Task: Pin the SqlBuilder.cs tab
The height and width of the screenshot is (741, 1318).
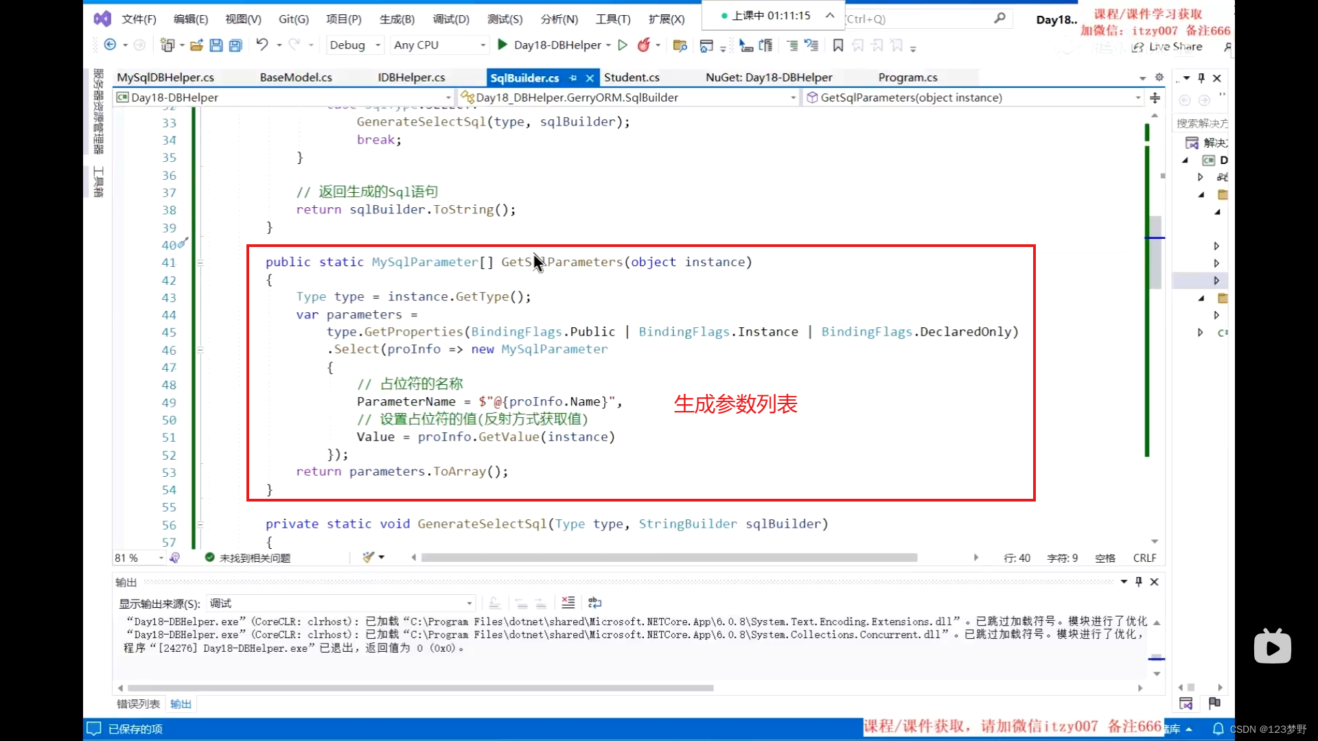Action: (573, 78)
